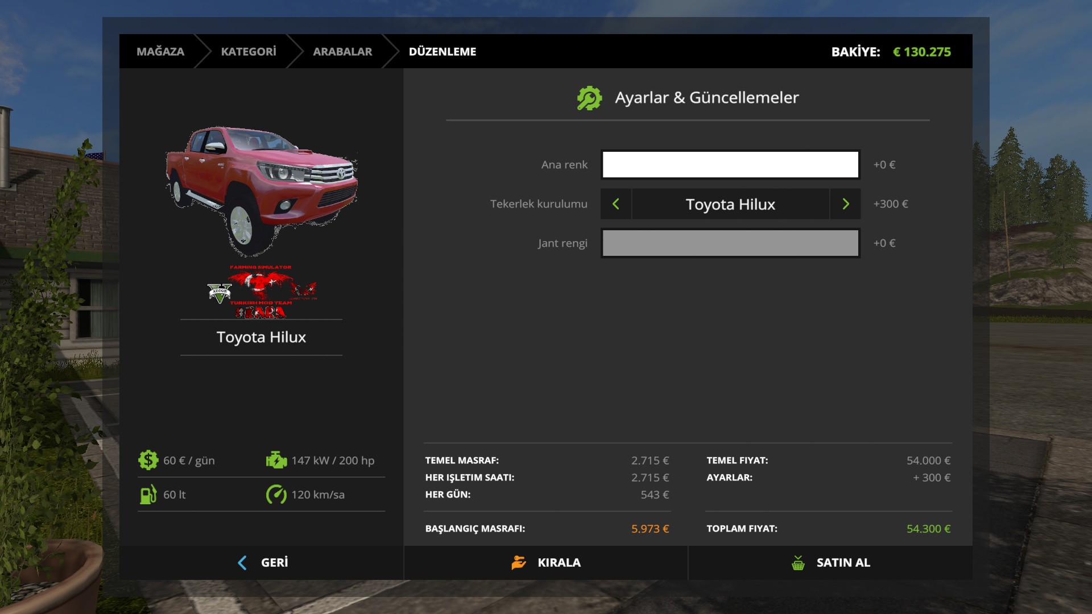This screenshot has width=1092, height=614.
Task: Click the +0 € price beside Jant rengi
Action: (x=884, y=243)
